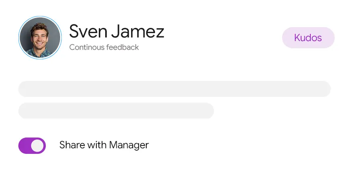Image resolution: width=357 pixels, height=175 pixels.
Task: Click Sven Jamez's profile photo
Action: click(x=40, y=38)
